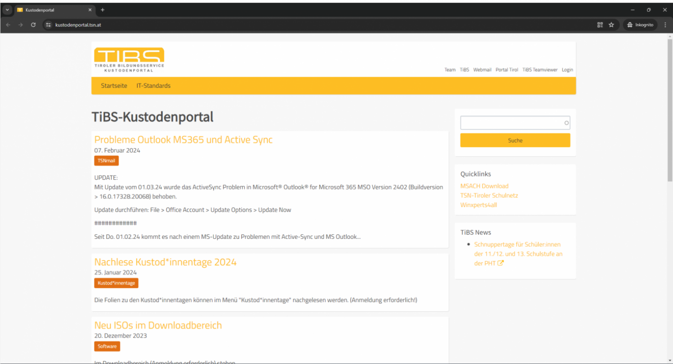Click the site information icon in the address bar
Image resolution: width=673 pixels, height=364 pixels.
pyautogui.click(x=47, y=24)
